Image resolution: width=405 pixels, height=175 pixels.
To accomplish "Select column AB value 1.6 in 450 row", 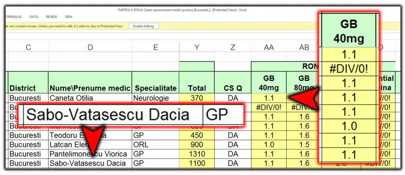I will click(304, 135).
